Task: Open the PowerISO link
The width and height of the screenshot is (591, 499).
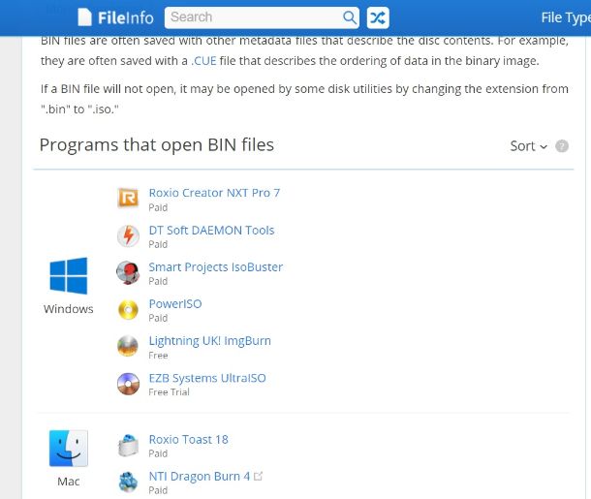Action: pyautogui.click(x=175, y=304)
